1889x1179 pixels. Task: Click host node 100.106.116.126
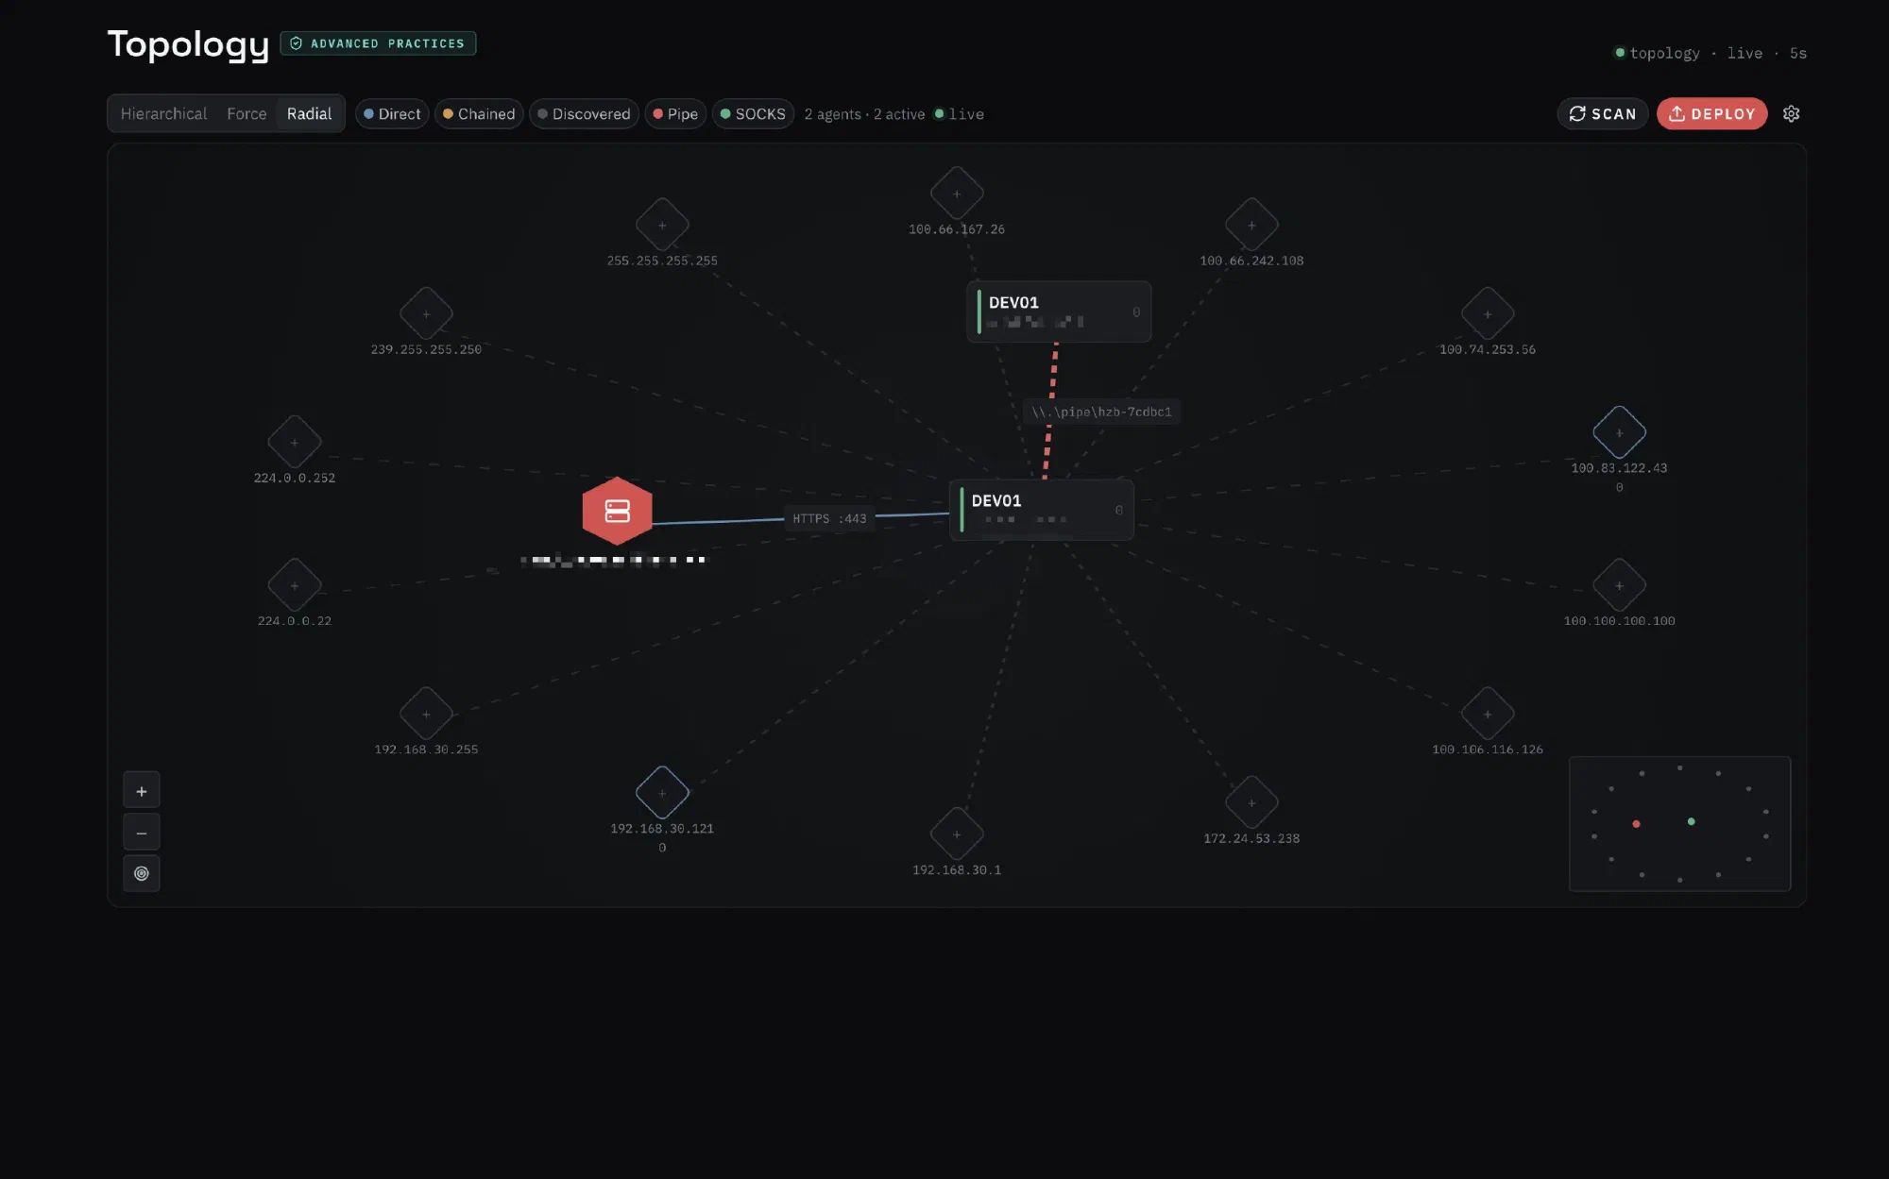pos(1488,714)
